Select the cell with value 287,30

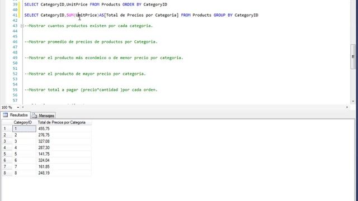tap(63, 147)
